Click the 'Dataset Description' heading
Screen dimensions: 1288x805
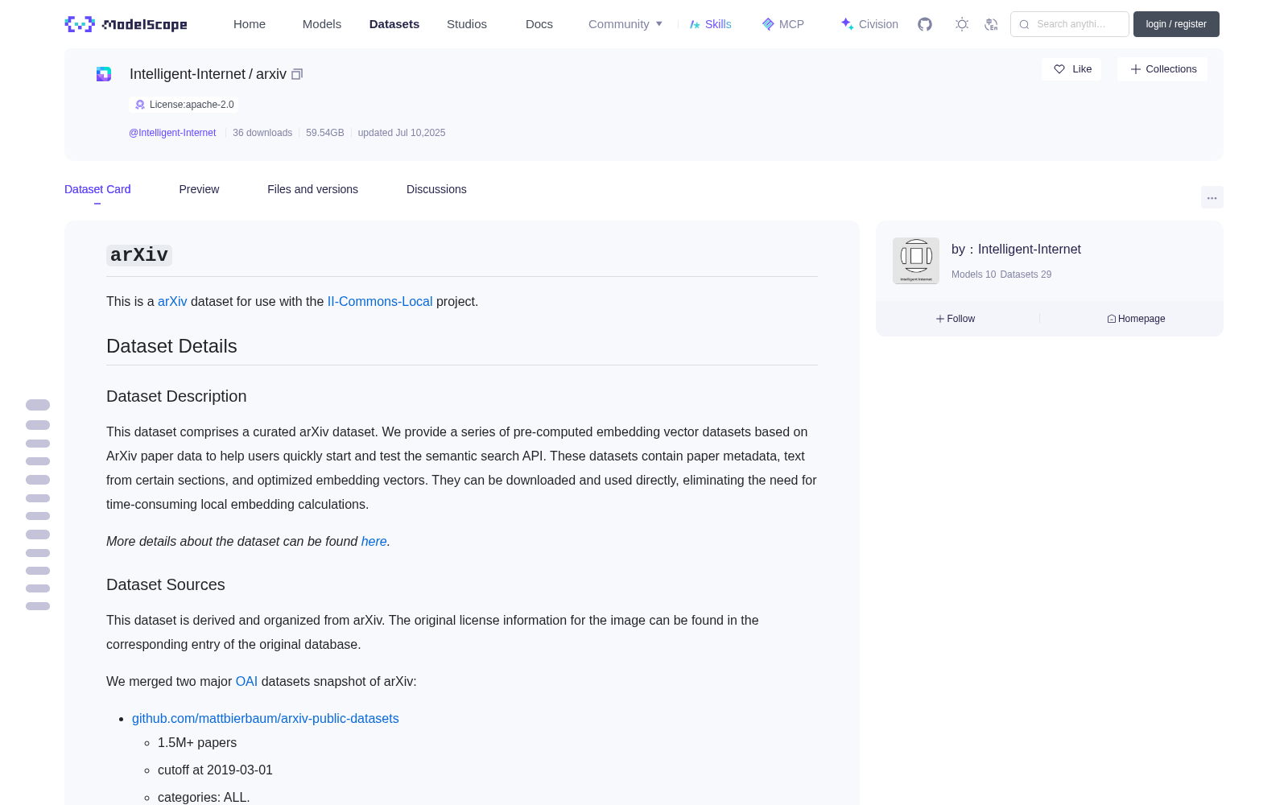[x=176, y=396]
